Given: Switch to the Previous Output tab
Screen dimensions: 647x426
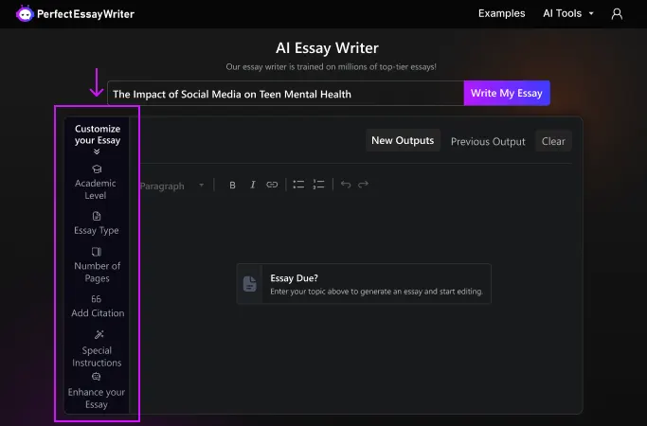Looking at the screenshot, I should [x=488, y=141].
